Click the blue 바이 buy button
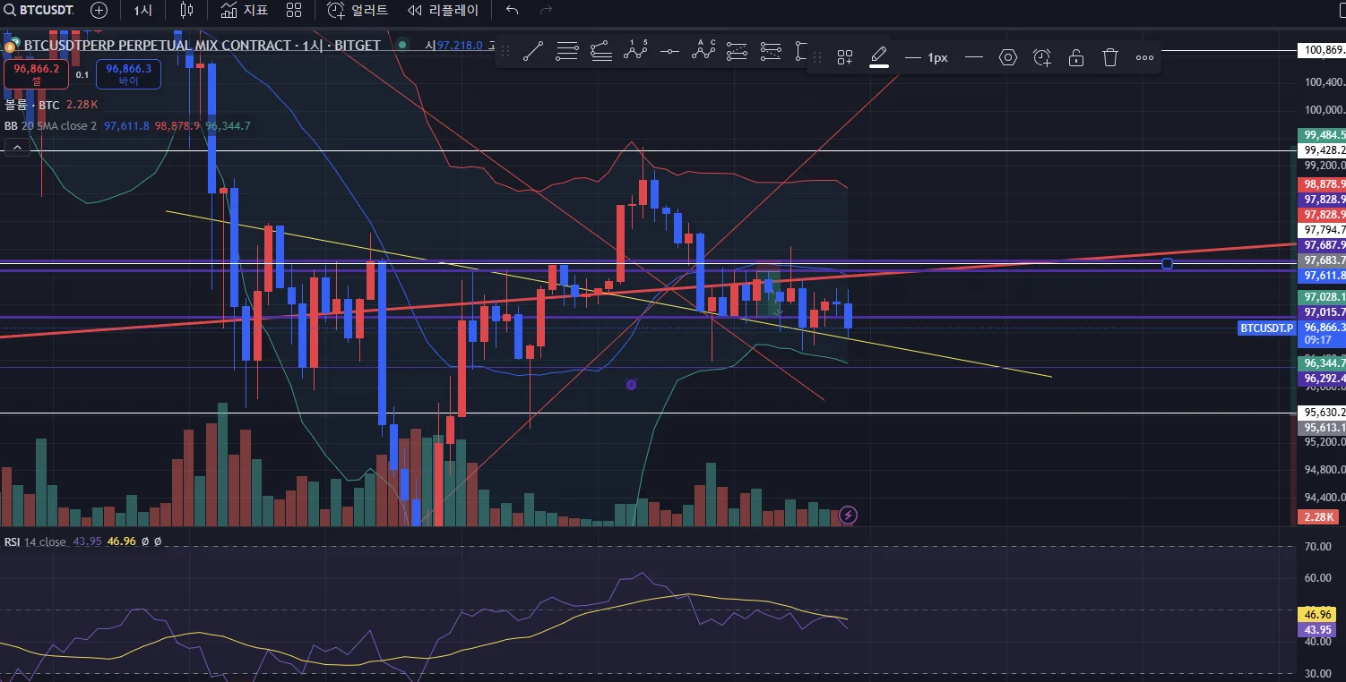The width and height of the screenshot is (1346, 682). coord(129,74)
